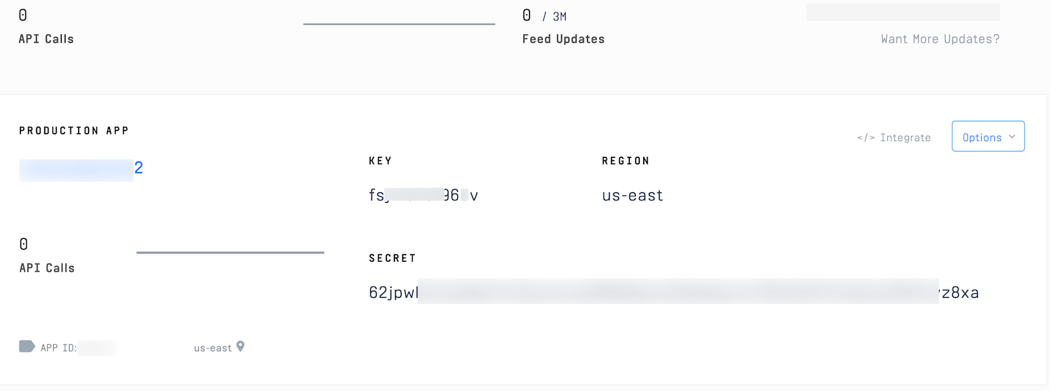Open the Options dropdown
The width and height of the screenshot is (1050, 391).
(x=988, y=136)
